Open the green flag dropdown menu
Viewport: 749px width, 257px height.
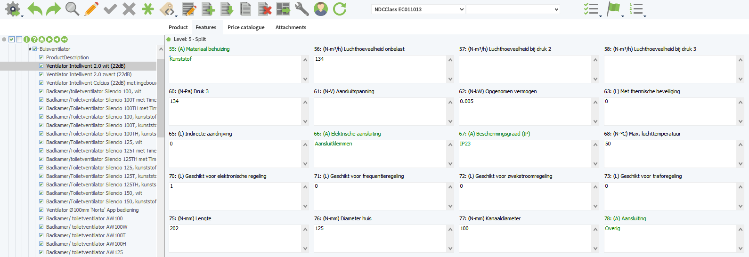(x=622, y=16)
